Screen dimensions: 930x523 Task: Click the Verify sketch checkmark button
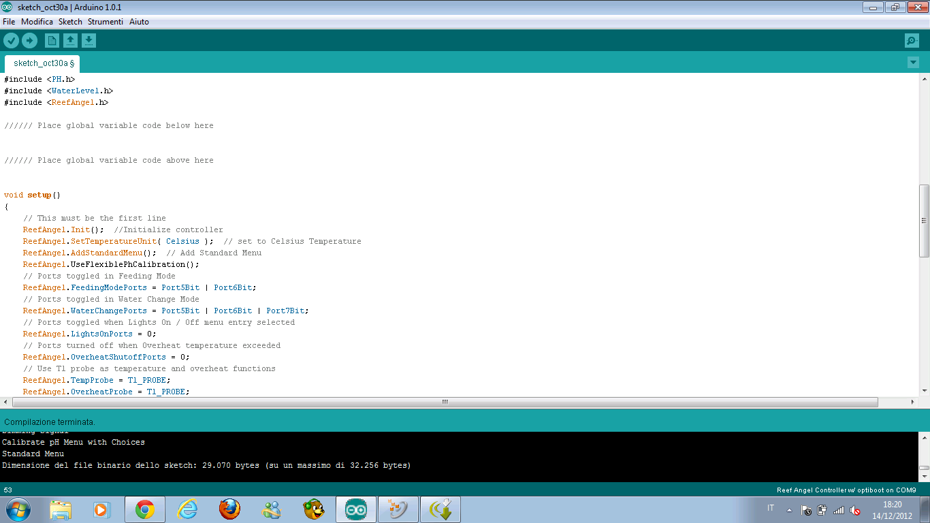pyautogui.click(x=11, y=41)
